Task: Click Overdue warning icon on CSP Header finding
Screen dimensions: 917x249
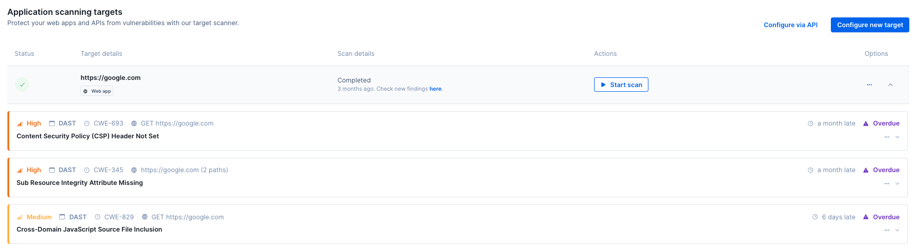Action: [x=866, y=123]
